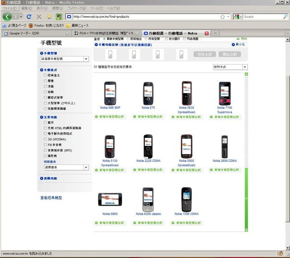290x258 pixels.
Task: Click the Firefox back arrow button
Action: click(8, 17)
